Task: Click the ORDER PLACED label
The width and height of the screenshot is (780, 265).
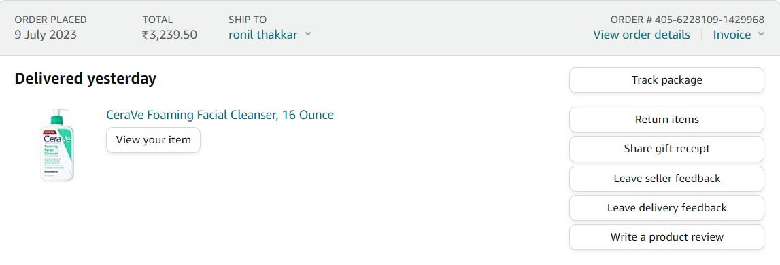Action: (50, 20)
